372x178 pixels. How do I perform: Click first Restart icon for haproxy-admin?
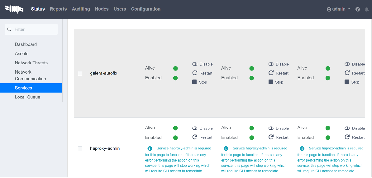[195, 137]
